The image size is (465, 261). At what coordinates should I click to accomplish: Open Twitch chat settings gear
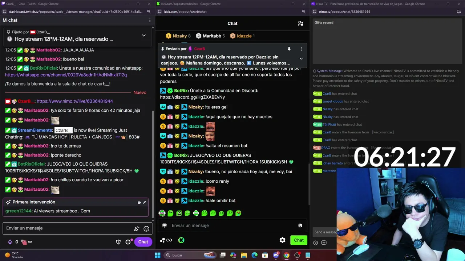pyautogui.click(x=128, y=242)
